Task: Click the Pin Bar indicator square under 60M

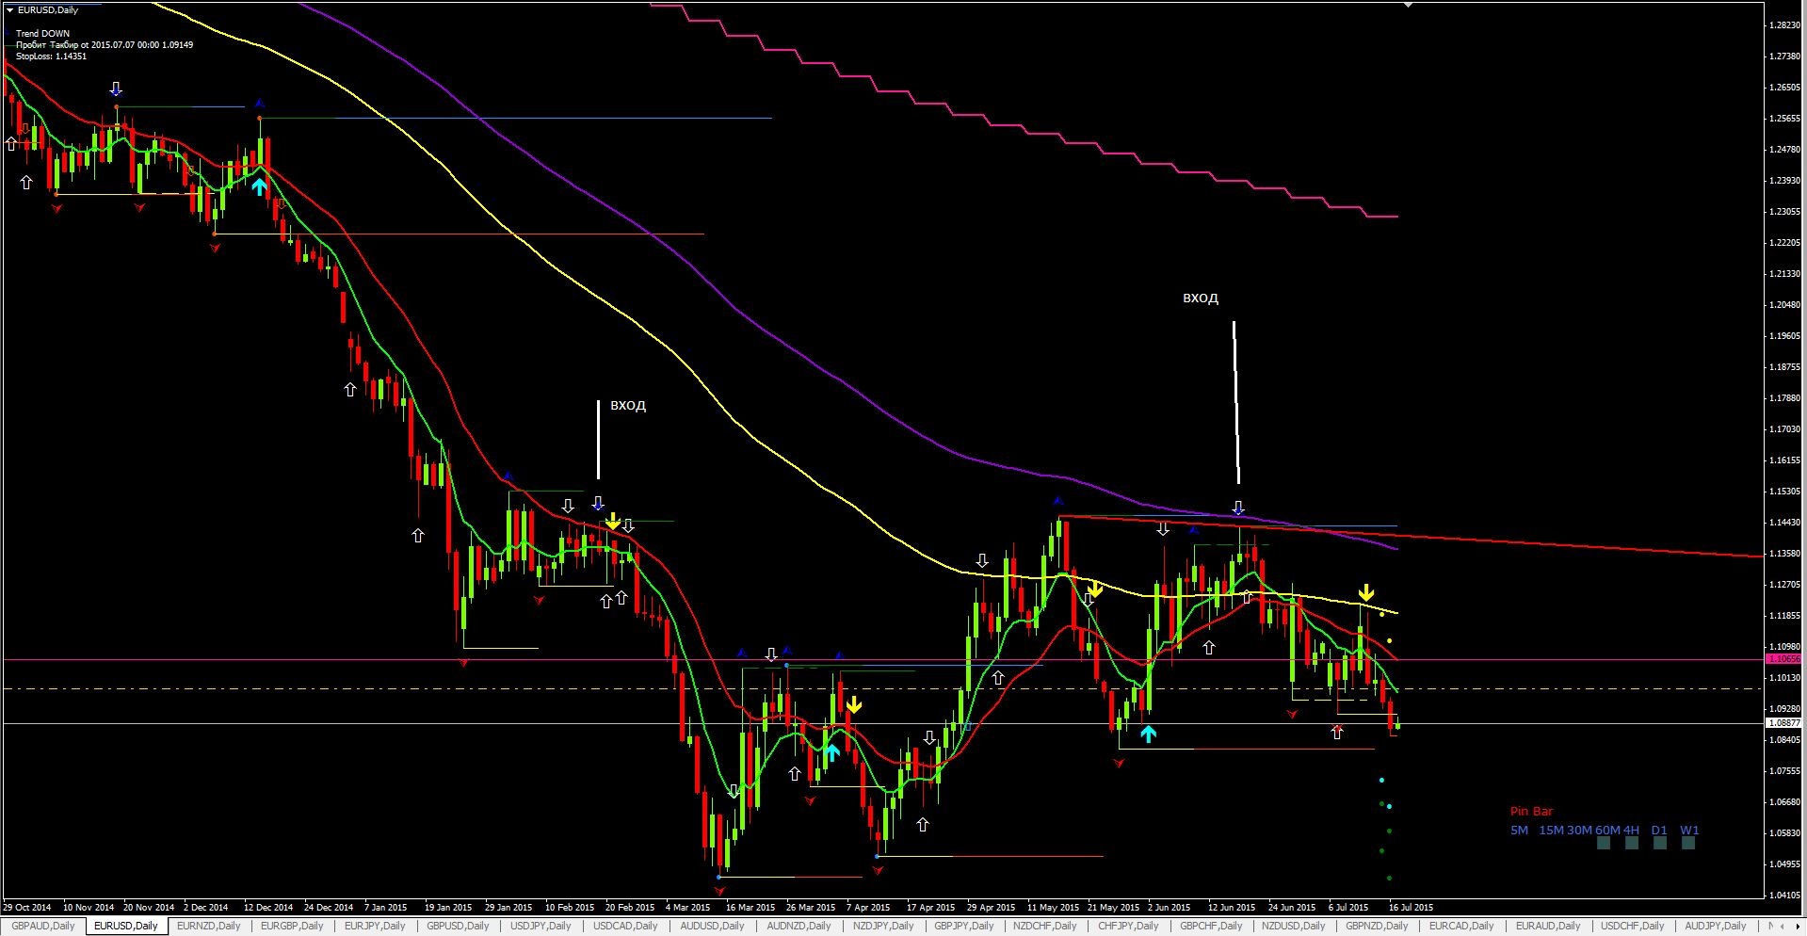Action: pos(1604,843)
